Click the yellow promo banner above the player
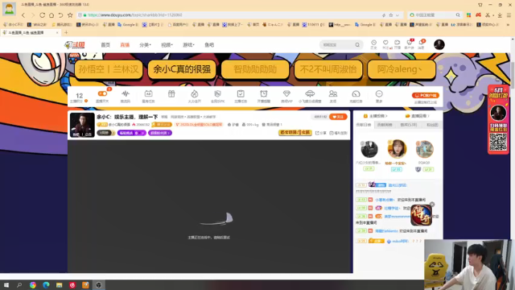515x290 pixels. (x=295, y=132)
